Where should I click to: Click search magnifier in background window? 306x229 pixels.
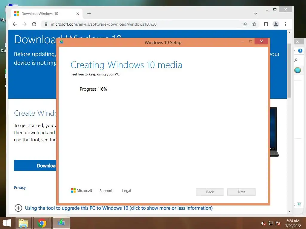[296, 60]
